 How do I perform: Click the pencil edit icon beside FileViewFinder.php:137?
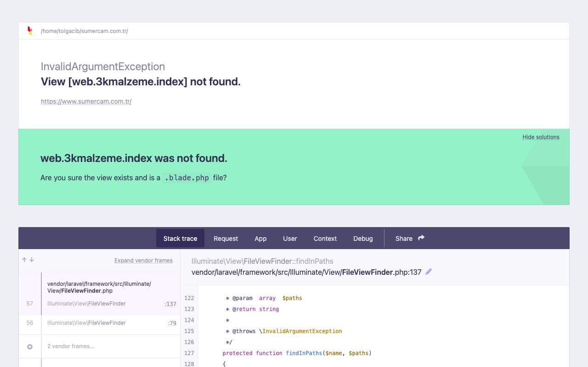(429, 272)
